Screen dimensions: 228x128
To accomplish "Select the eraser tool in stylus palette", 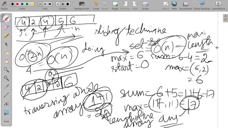I will coord(6,27).
